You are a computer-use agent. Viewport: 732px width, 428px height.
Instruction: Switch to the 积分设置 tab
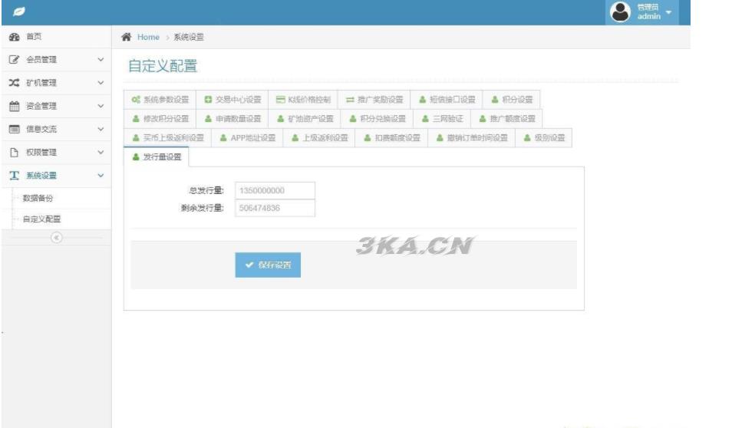point(512,100)
